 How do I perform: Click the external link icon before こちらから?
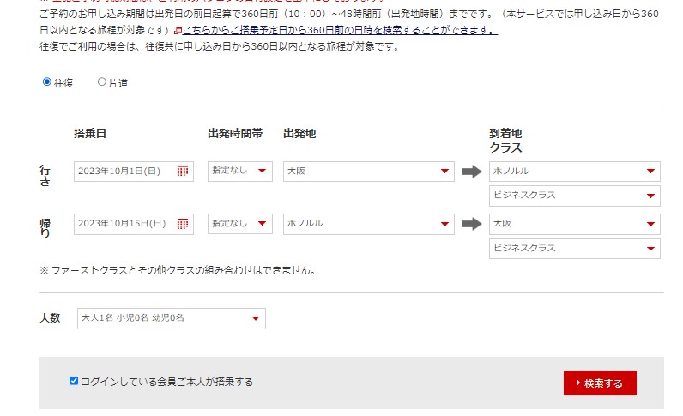click(x=178, y=31)
